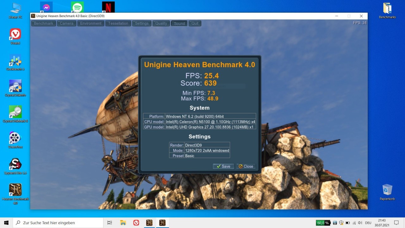Click the CrystalDiskMark 8 desktop icon

click(15, 114)
